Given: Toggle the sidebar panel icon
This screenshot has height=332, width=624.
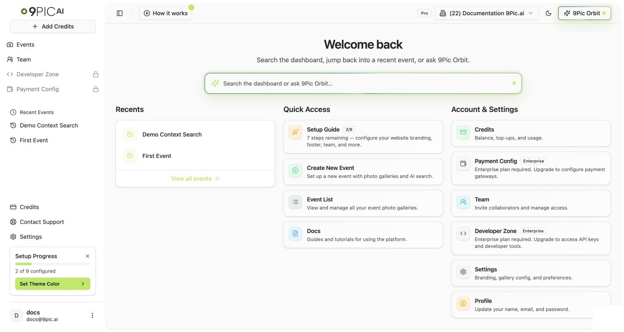Looking at the screenshot, I should click(x=120, y=13).
